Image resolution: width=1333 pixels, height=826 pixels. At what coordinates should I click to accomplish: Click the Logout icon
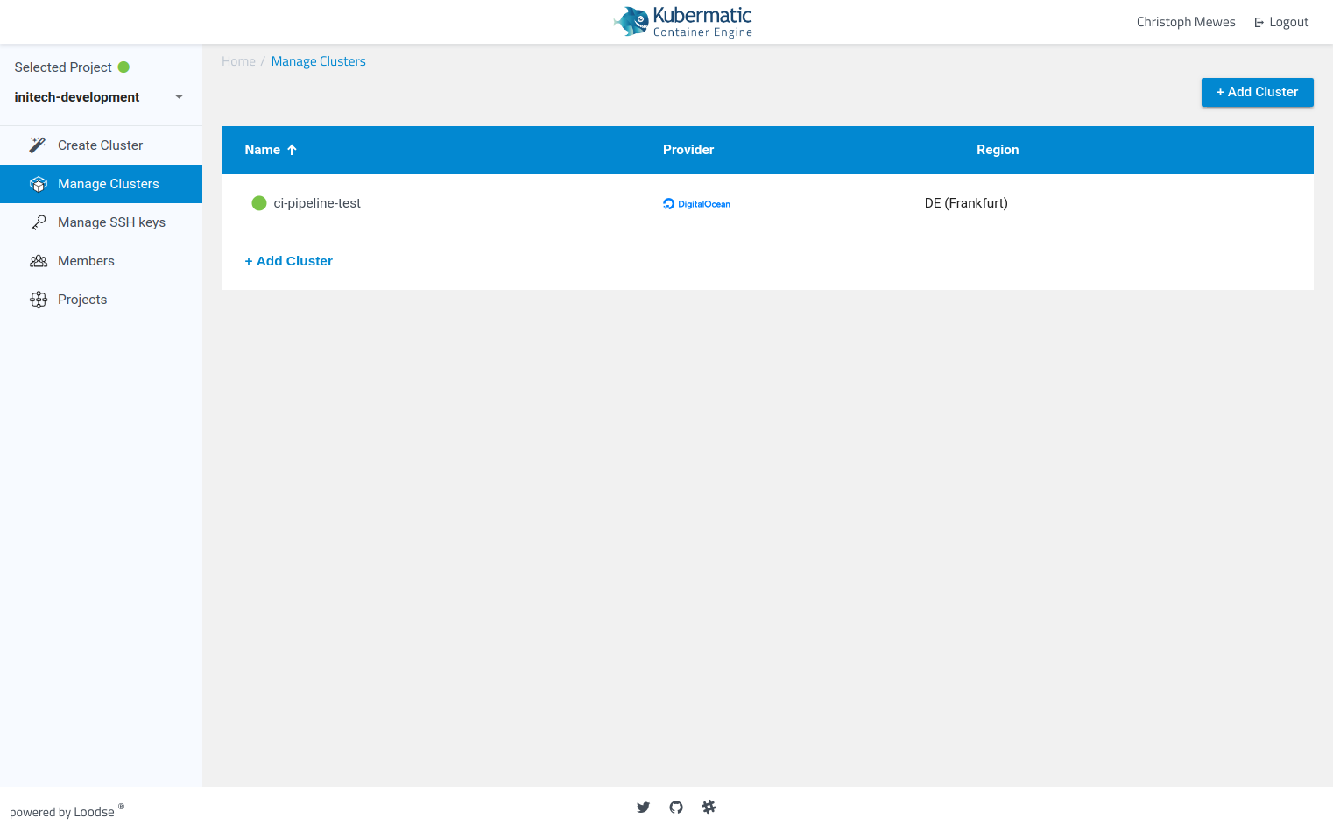[x=1259, y=23]
